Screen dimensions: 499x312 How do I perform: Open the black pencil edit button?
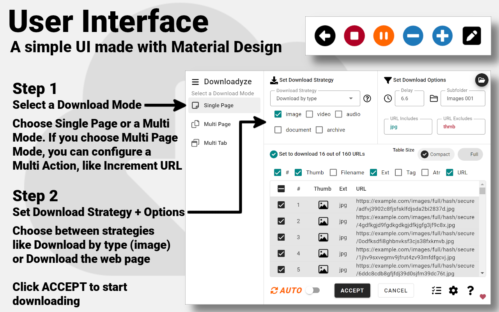[471, 36]
